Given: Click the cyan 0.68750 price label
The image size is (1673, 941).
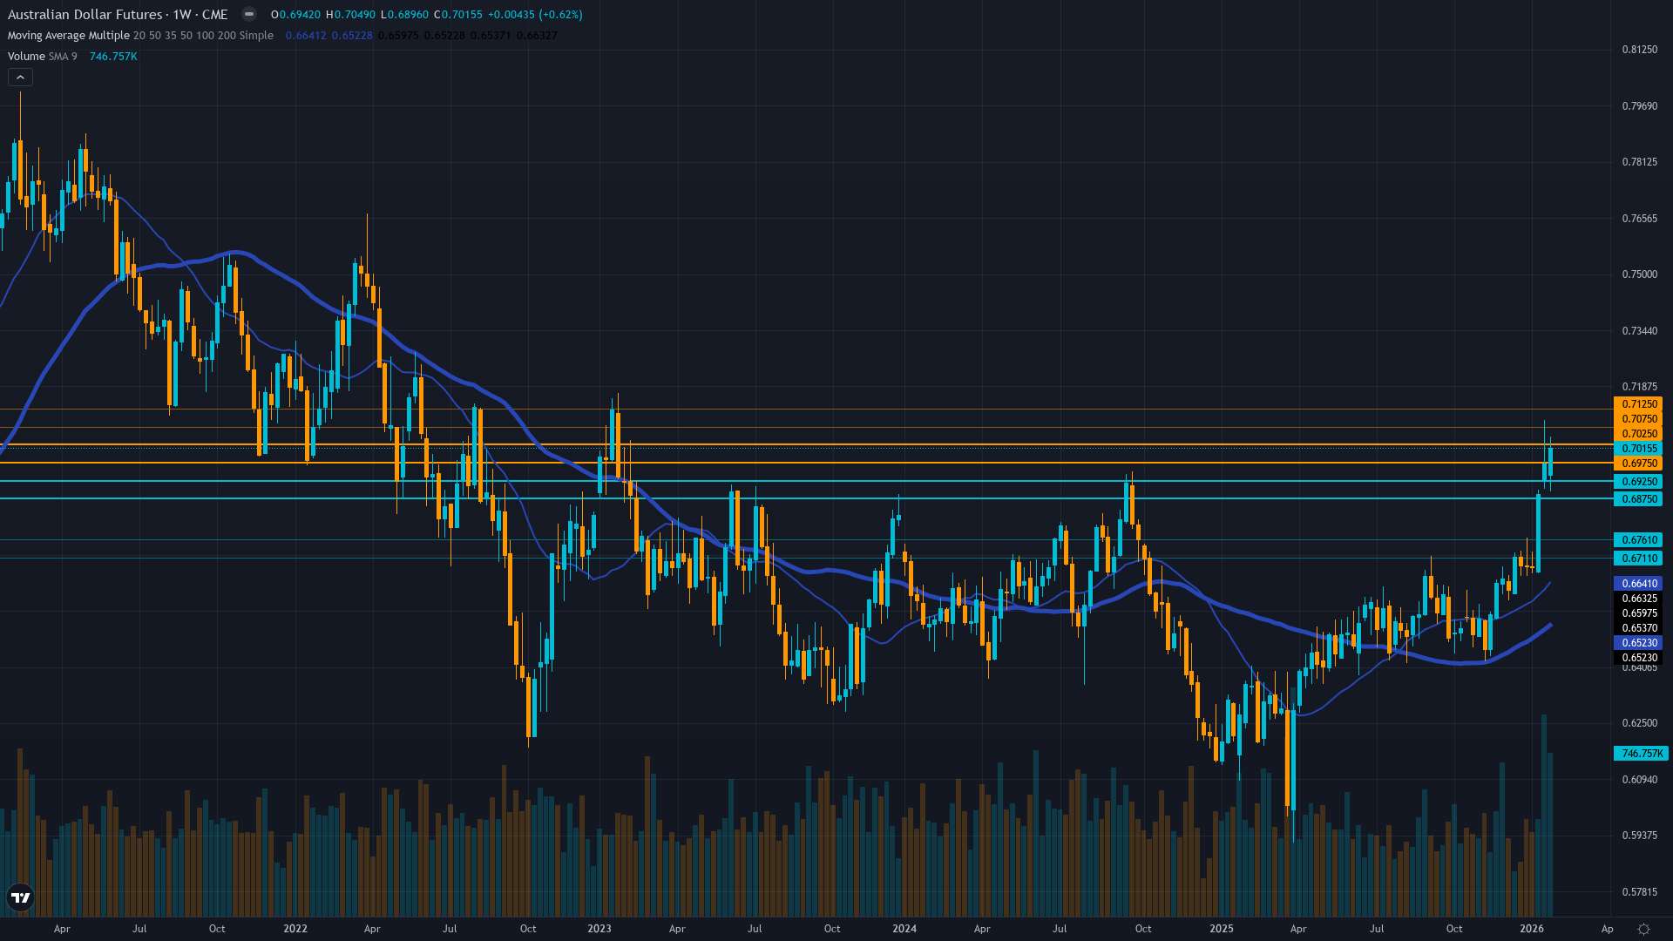Looking at the screenshot, I should coord(1638,499).
